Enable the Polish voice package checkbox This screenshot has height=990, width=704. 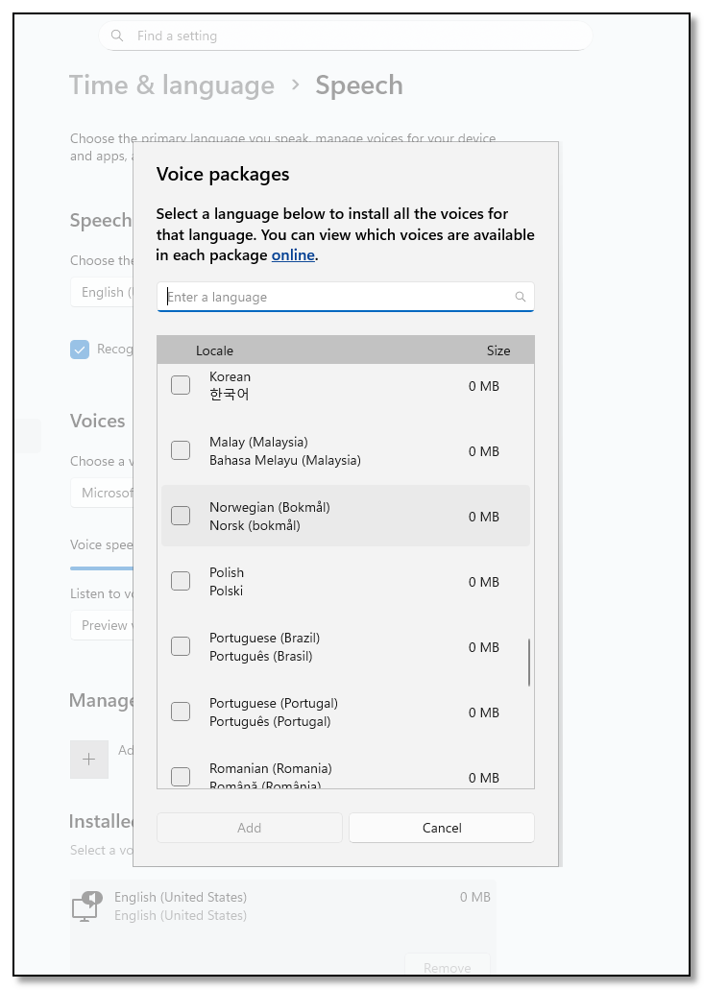[x=180, y=580]
